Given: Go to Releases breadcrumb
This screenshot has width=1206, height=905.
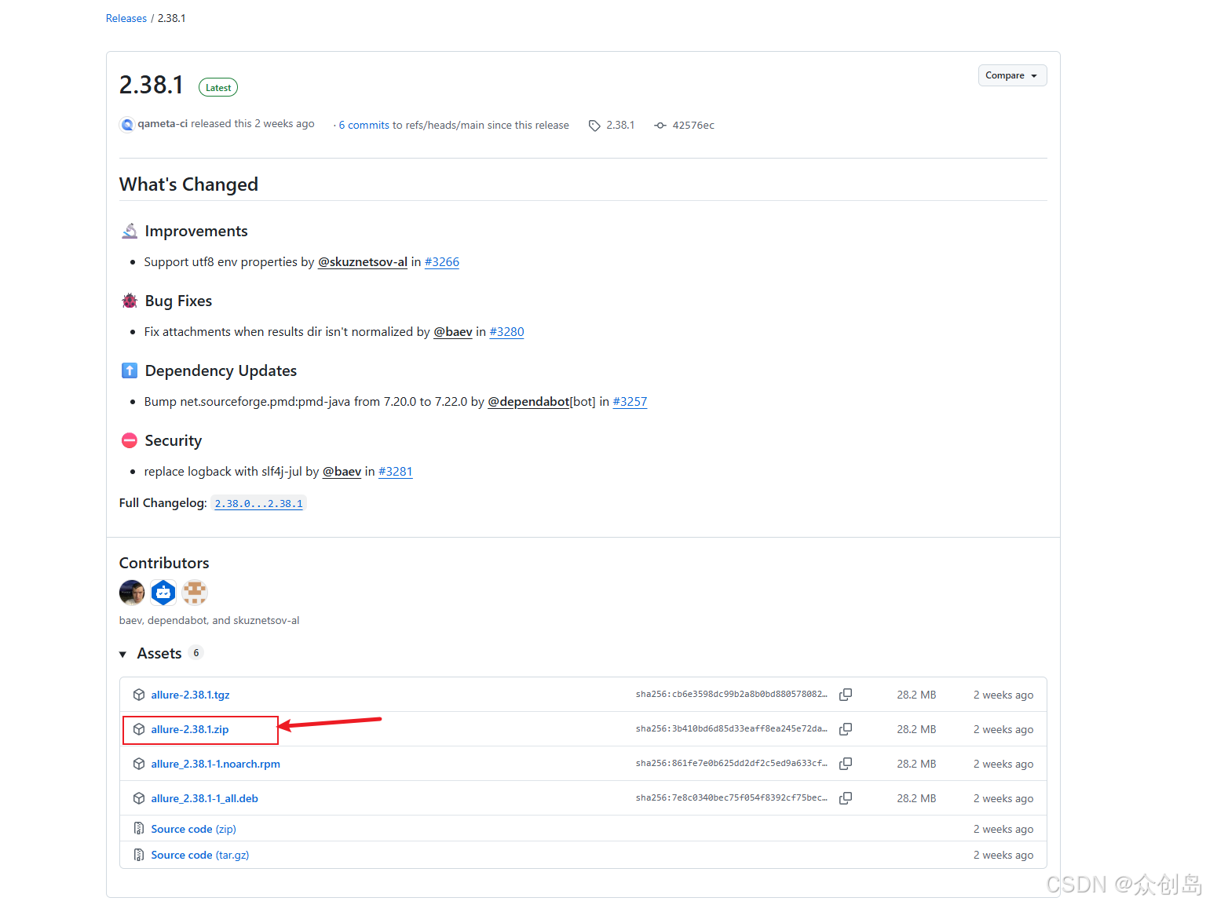Looking at the screenshot, I should [126, 18].
